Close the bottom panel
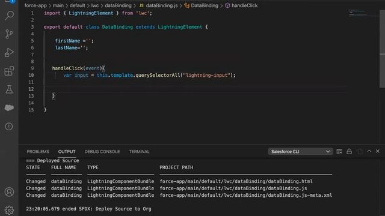Image resolution: width=385 pixels, height=216 pixels. pos(378,151)
